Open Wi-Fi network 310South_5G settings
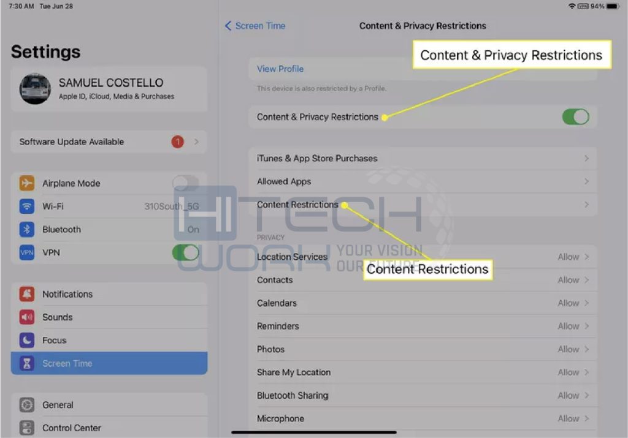628x438 pixels. coord(109,206)
